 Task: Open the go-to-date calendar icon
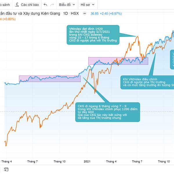tap(6, 169)
